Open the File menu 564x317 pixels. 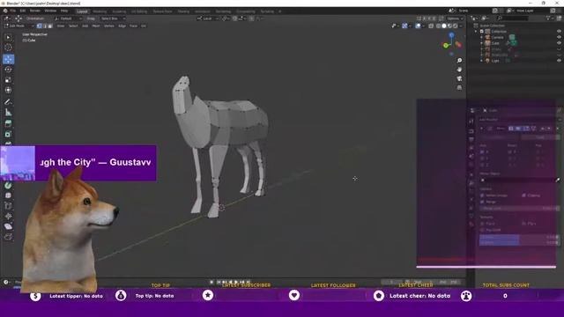(13, 11)
